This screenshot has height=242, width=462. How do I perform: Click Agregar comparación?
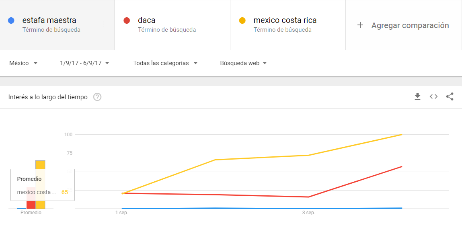click(410, 25)
